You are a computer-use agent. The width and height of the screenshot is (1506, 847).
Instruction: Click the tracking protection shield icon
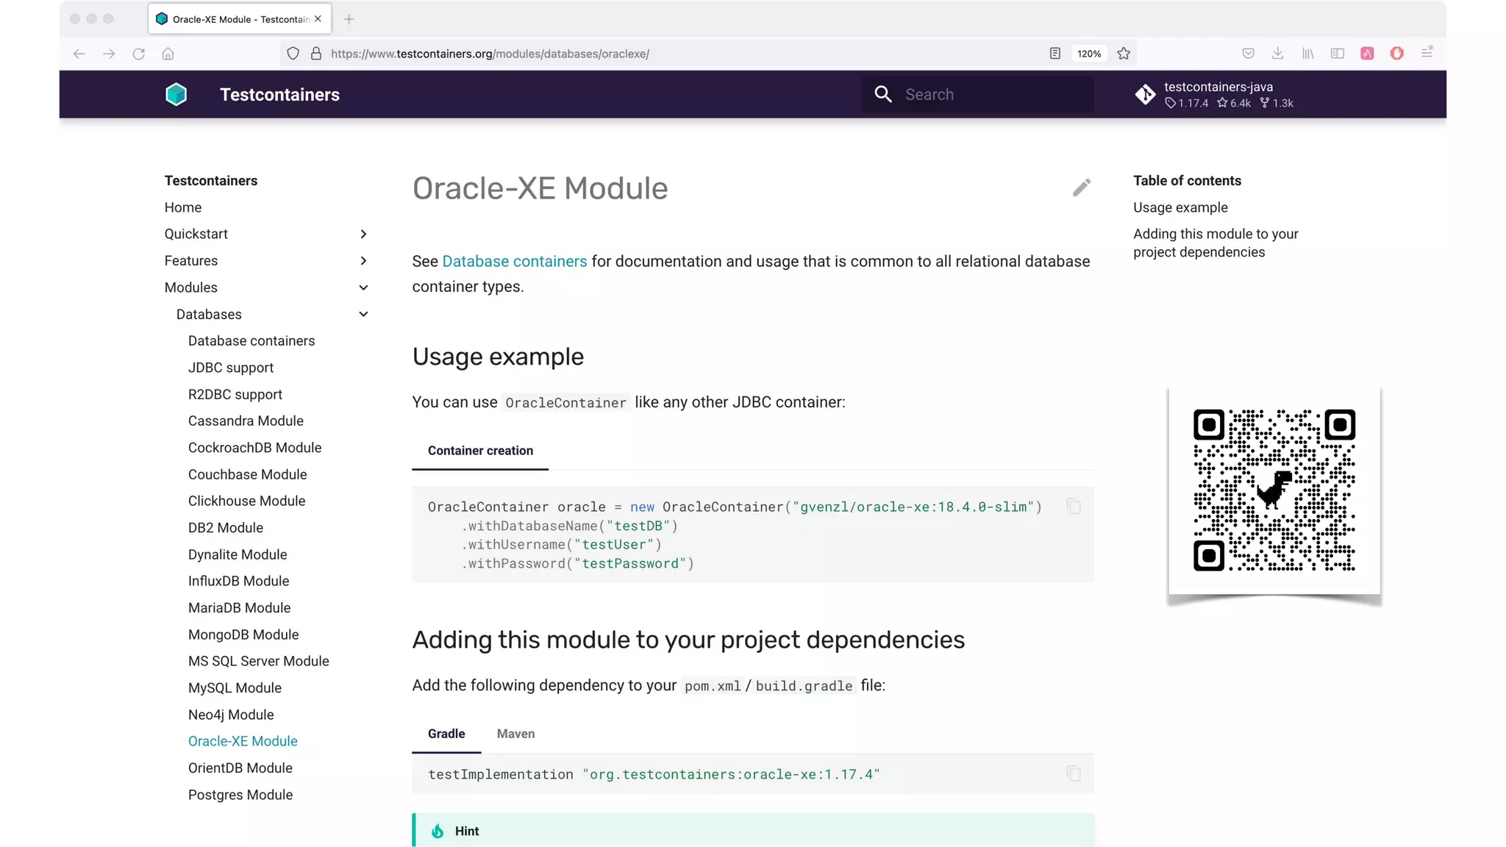293,54
